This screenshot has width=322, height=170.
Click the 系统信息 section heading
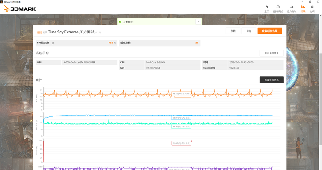pyautogui.click(x=42, y=53)
